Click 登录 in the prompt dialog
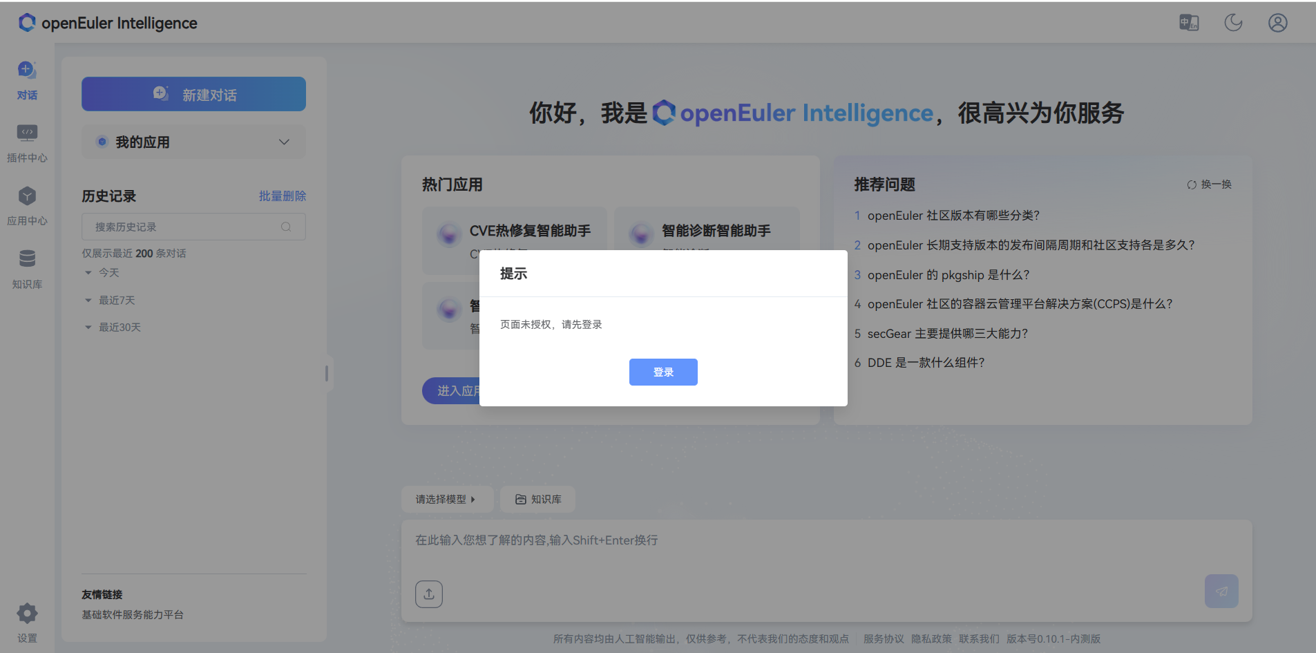 click(663, 372)
